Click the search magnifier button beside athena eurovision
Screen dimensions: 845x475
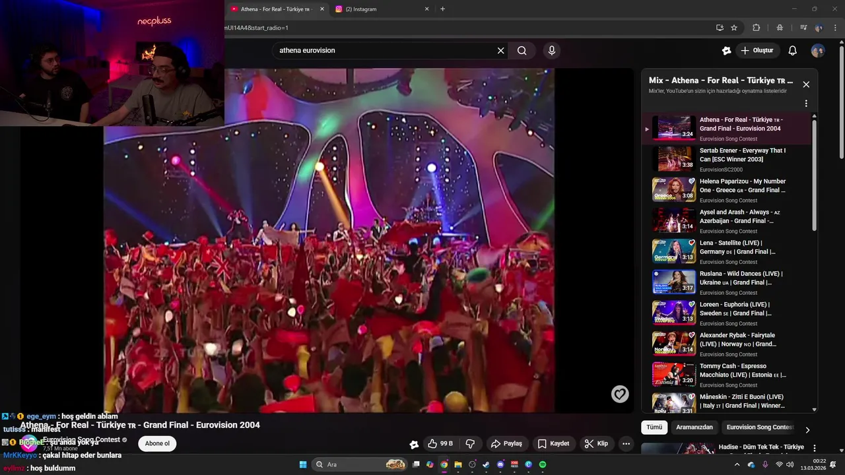[x=522, y=50]
